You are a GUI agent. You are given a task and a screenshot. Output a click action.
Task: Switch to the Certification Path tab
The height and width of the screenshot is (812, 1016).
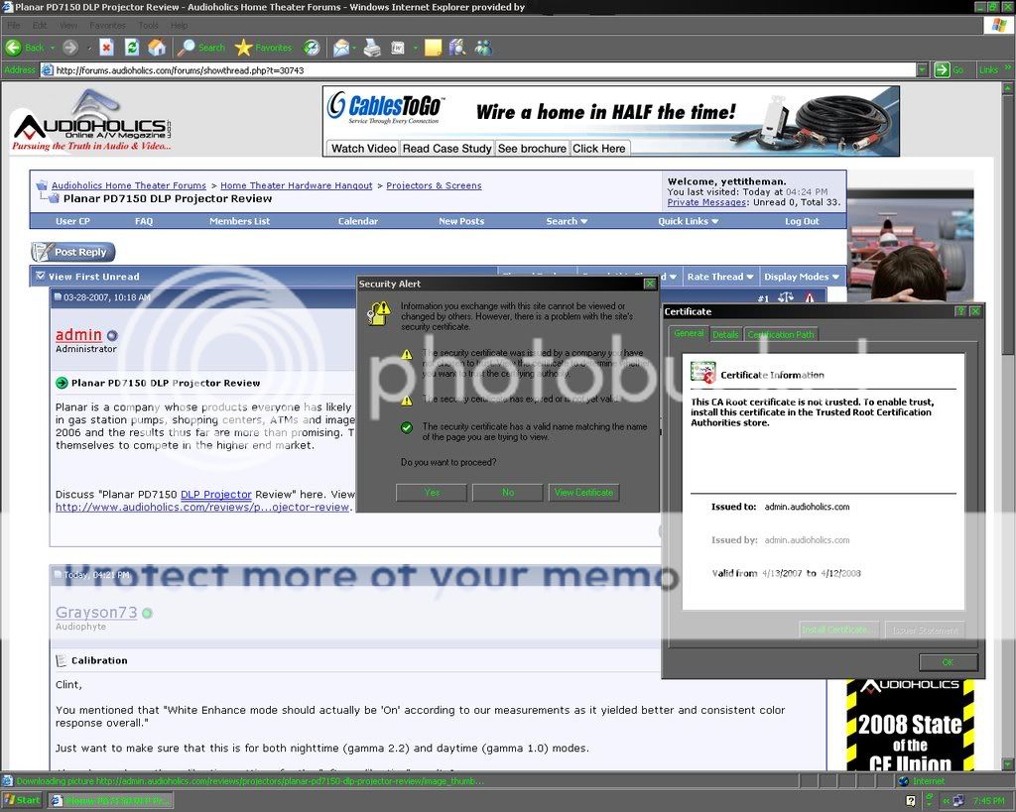click(780, 334)
